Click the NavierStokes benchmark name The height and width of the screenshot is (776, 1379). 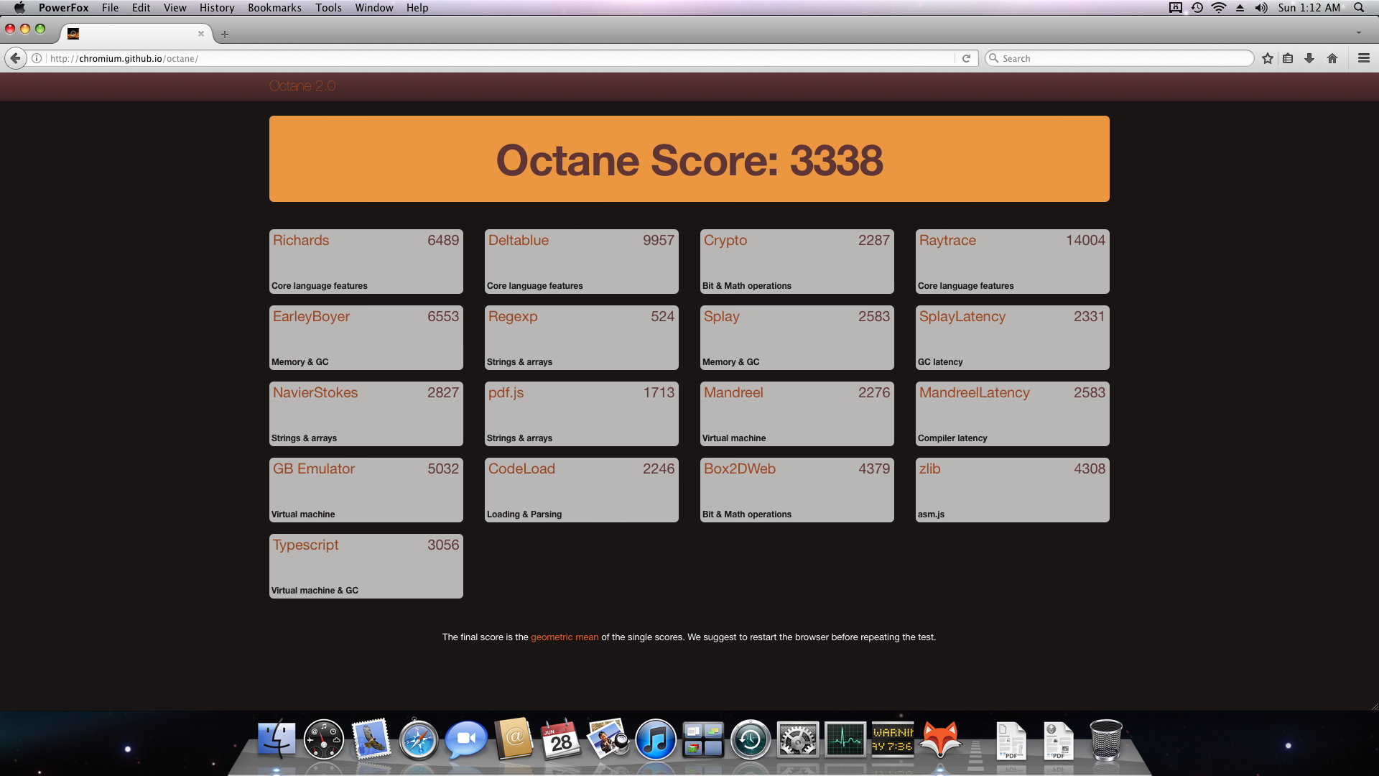point(315,393)
